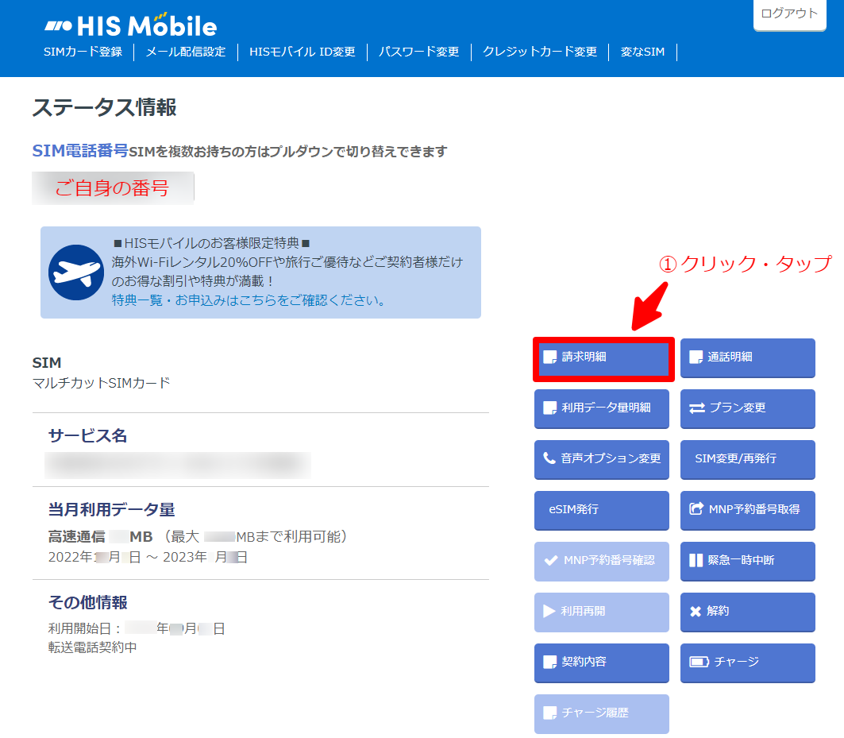This screenshot has width=844, height=738.
Task: Open 変なSIM menu item
Action: (642, 52)
